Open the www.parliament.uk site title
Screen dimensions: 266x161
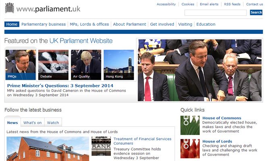48,9
